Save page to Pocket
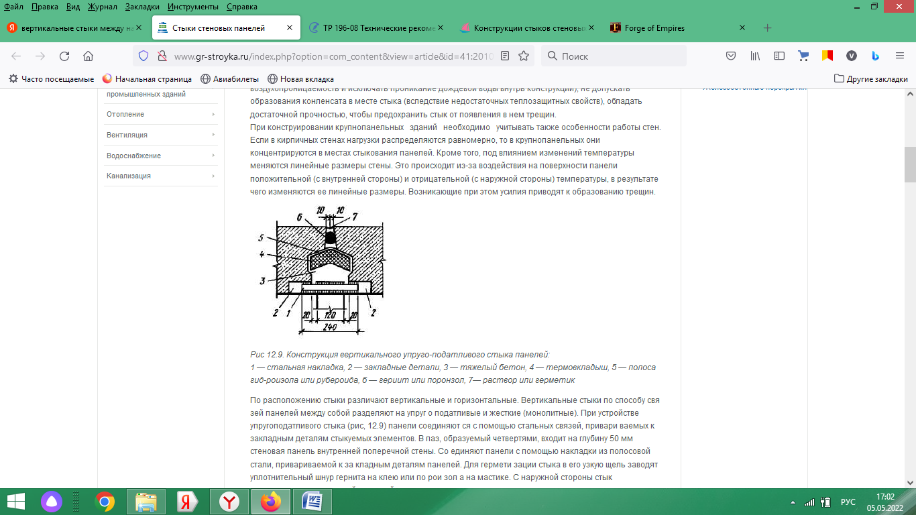 point(732,56)
